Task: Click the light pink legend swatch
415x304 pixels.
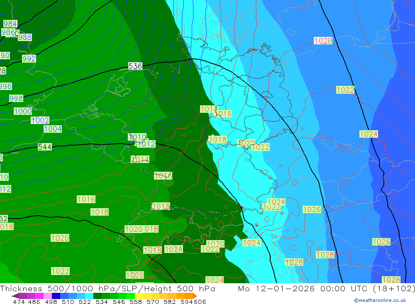Action: click(47, 296)
